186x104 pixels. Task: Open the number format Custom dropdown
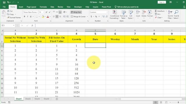click(107, 12)
